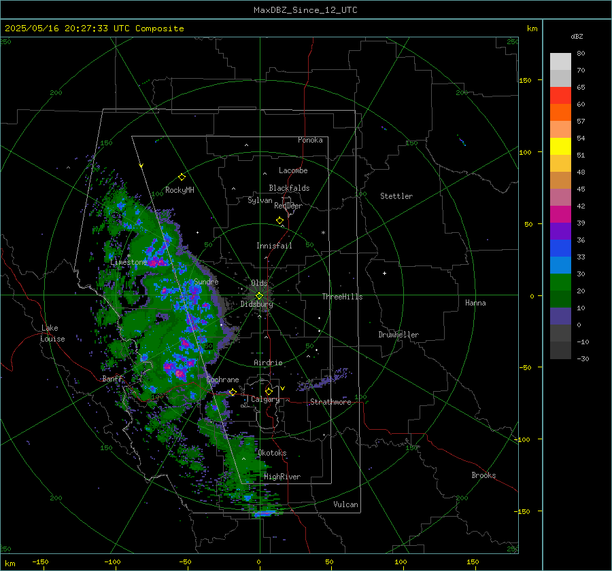The height and width of the screenshot is (571, 612).
Task: Click the HighRiver label
Action: pos(282,477)
